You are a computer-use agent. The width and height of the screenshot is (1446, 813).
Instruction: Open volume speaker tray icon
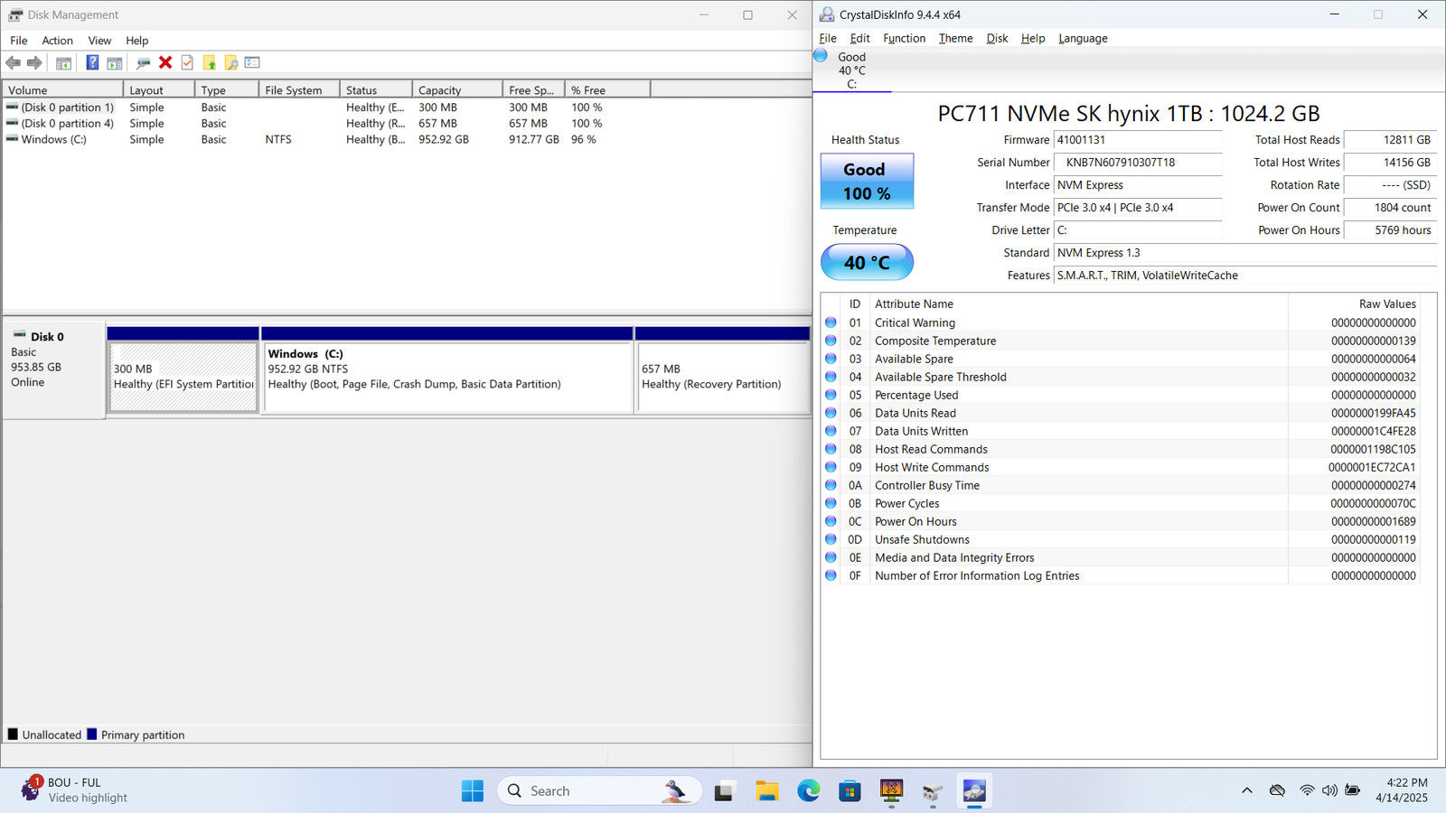click(1329, 790)
